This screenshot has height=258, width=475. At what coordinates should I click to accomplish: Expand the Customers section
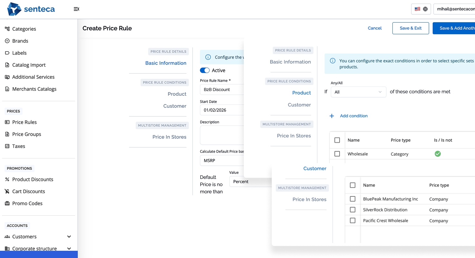point(69,236)
